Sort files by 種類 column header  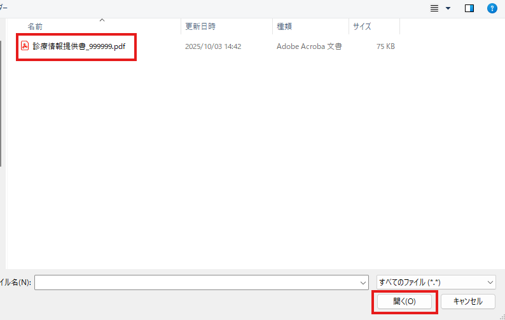[x=284, y=27]
